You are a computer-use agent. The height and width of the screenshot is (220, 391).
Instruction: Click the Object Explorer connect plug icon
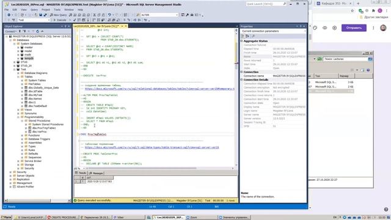pos(20,31)
